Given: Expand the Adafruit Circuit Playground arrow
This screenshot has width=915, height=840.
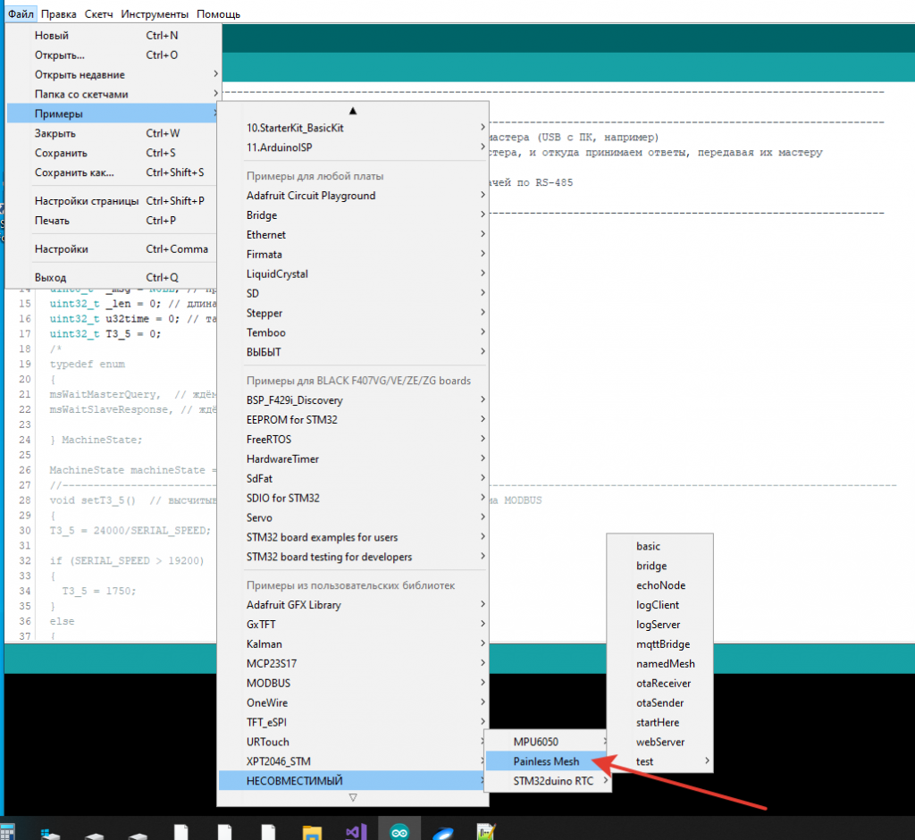Looking at the screenshot, I should (x=483, y=195).
